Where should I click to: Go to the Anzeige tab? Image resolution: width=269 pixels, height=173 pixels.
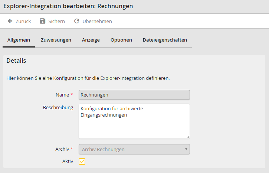(91, 40)
